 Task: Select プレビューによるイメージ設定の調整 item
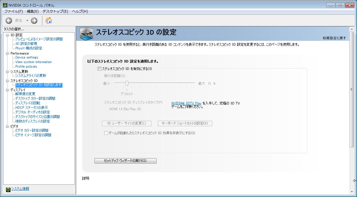coord(39,39)
